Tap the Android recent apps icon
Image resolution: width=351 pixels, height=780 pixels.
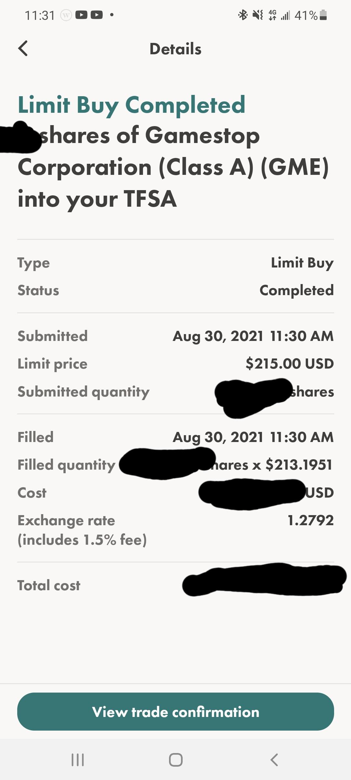78,760
